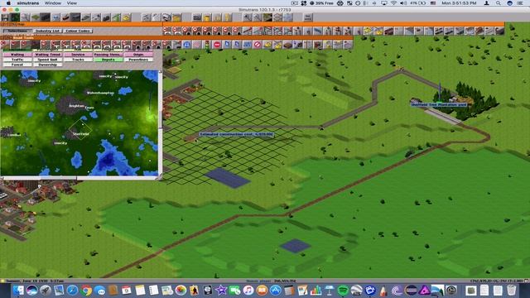
Task: Toggle the Ownership map overlay
Action: tap(48, 65)
